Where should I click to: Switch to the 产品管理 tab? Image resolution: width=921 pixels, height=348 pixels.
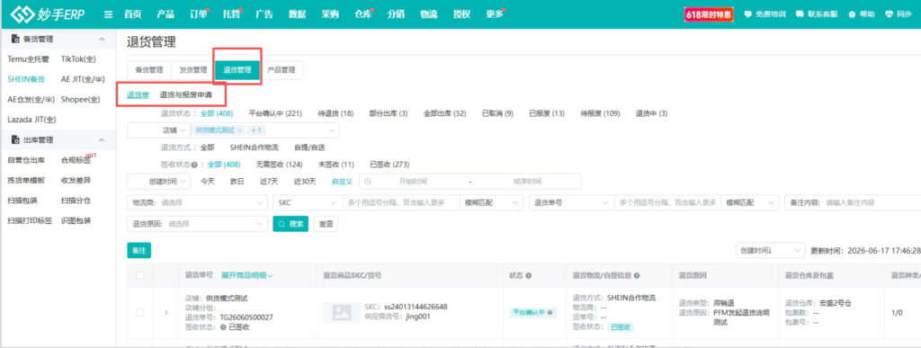[x=282, y=70]
